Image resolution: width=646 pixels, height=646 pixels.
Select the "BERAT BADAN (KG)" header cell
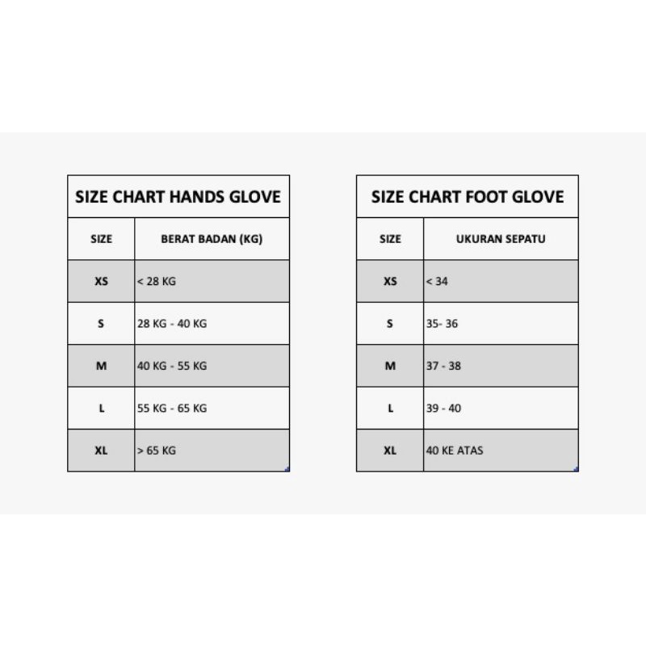coord(212,239)
